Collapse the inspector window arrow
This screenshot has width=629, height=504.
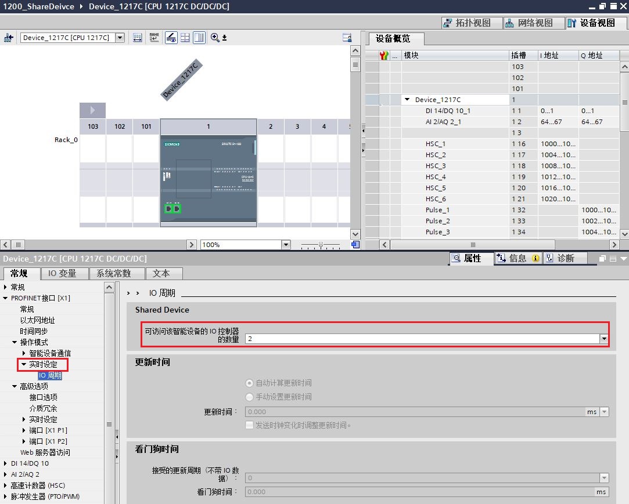point(623,259)
